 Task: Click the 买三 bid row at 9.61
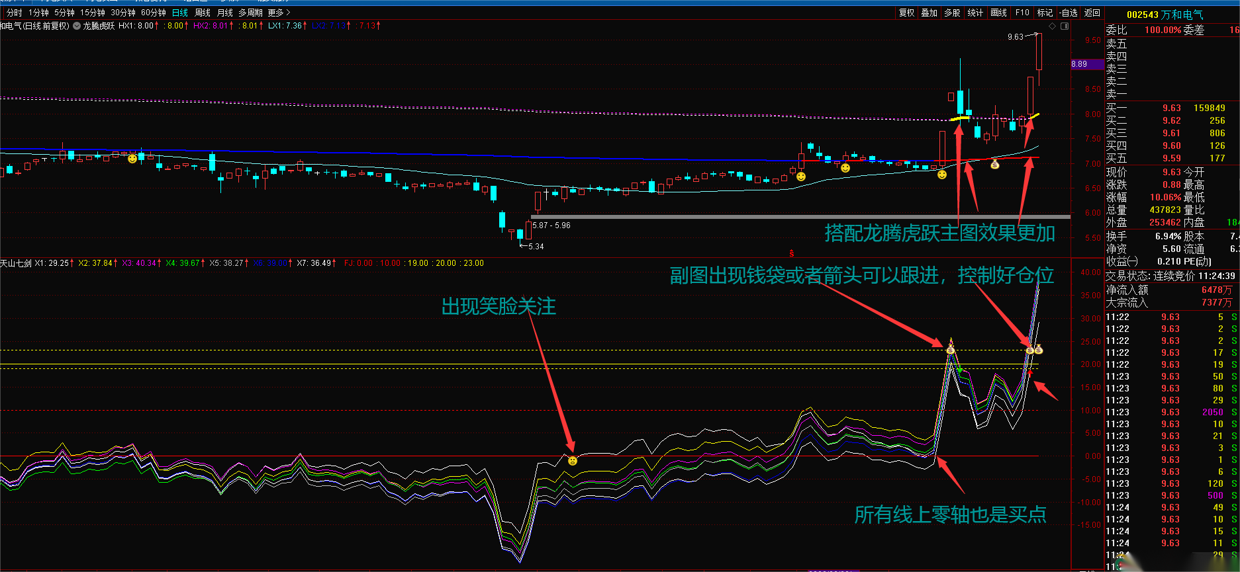[x=1172, y=133]
